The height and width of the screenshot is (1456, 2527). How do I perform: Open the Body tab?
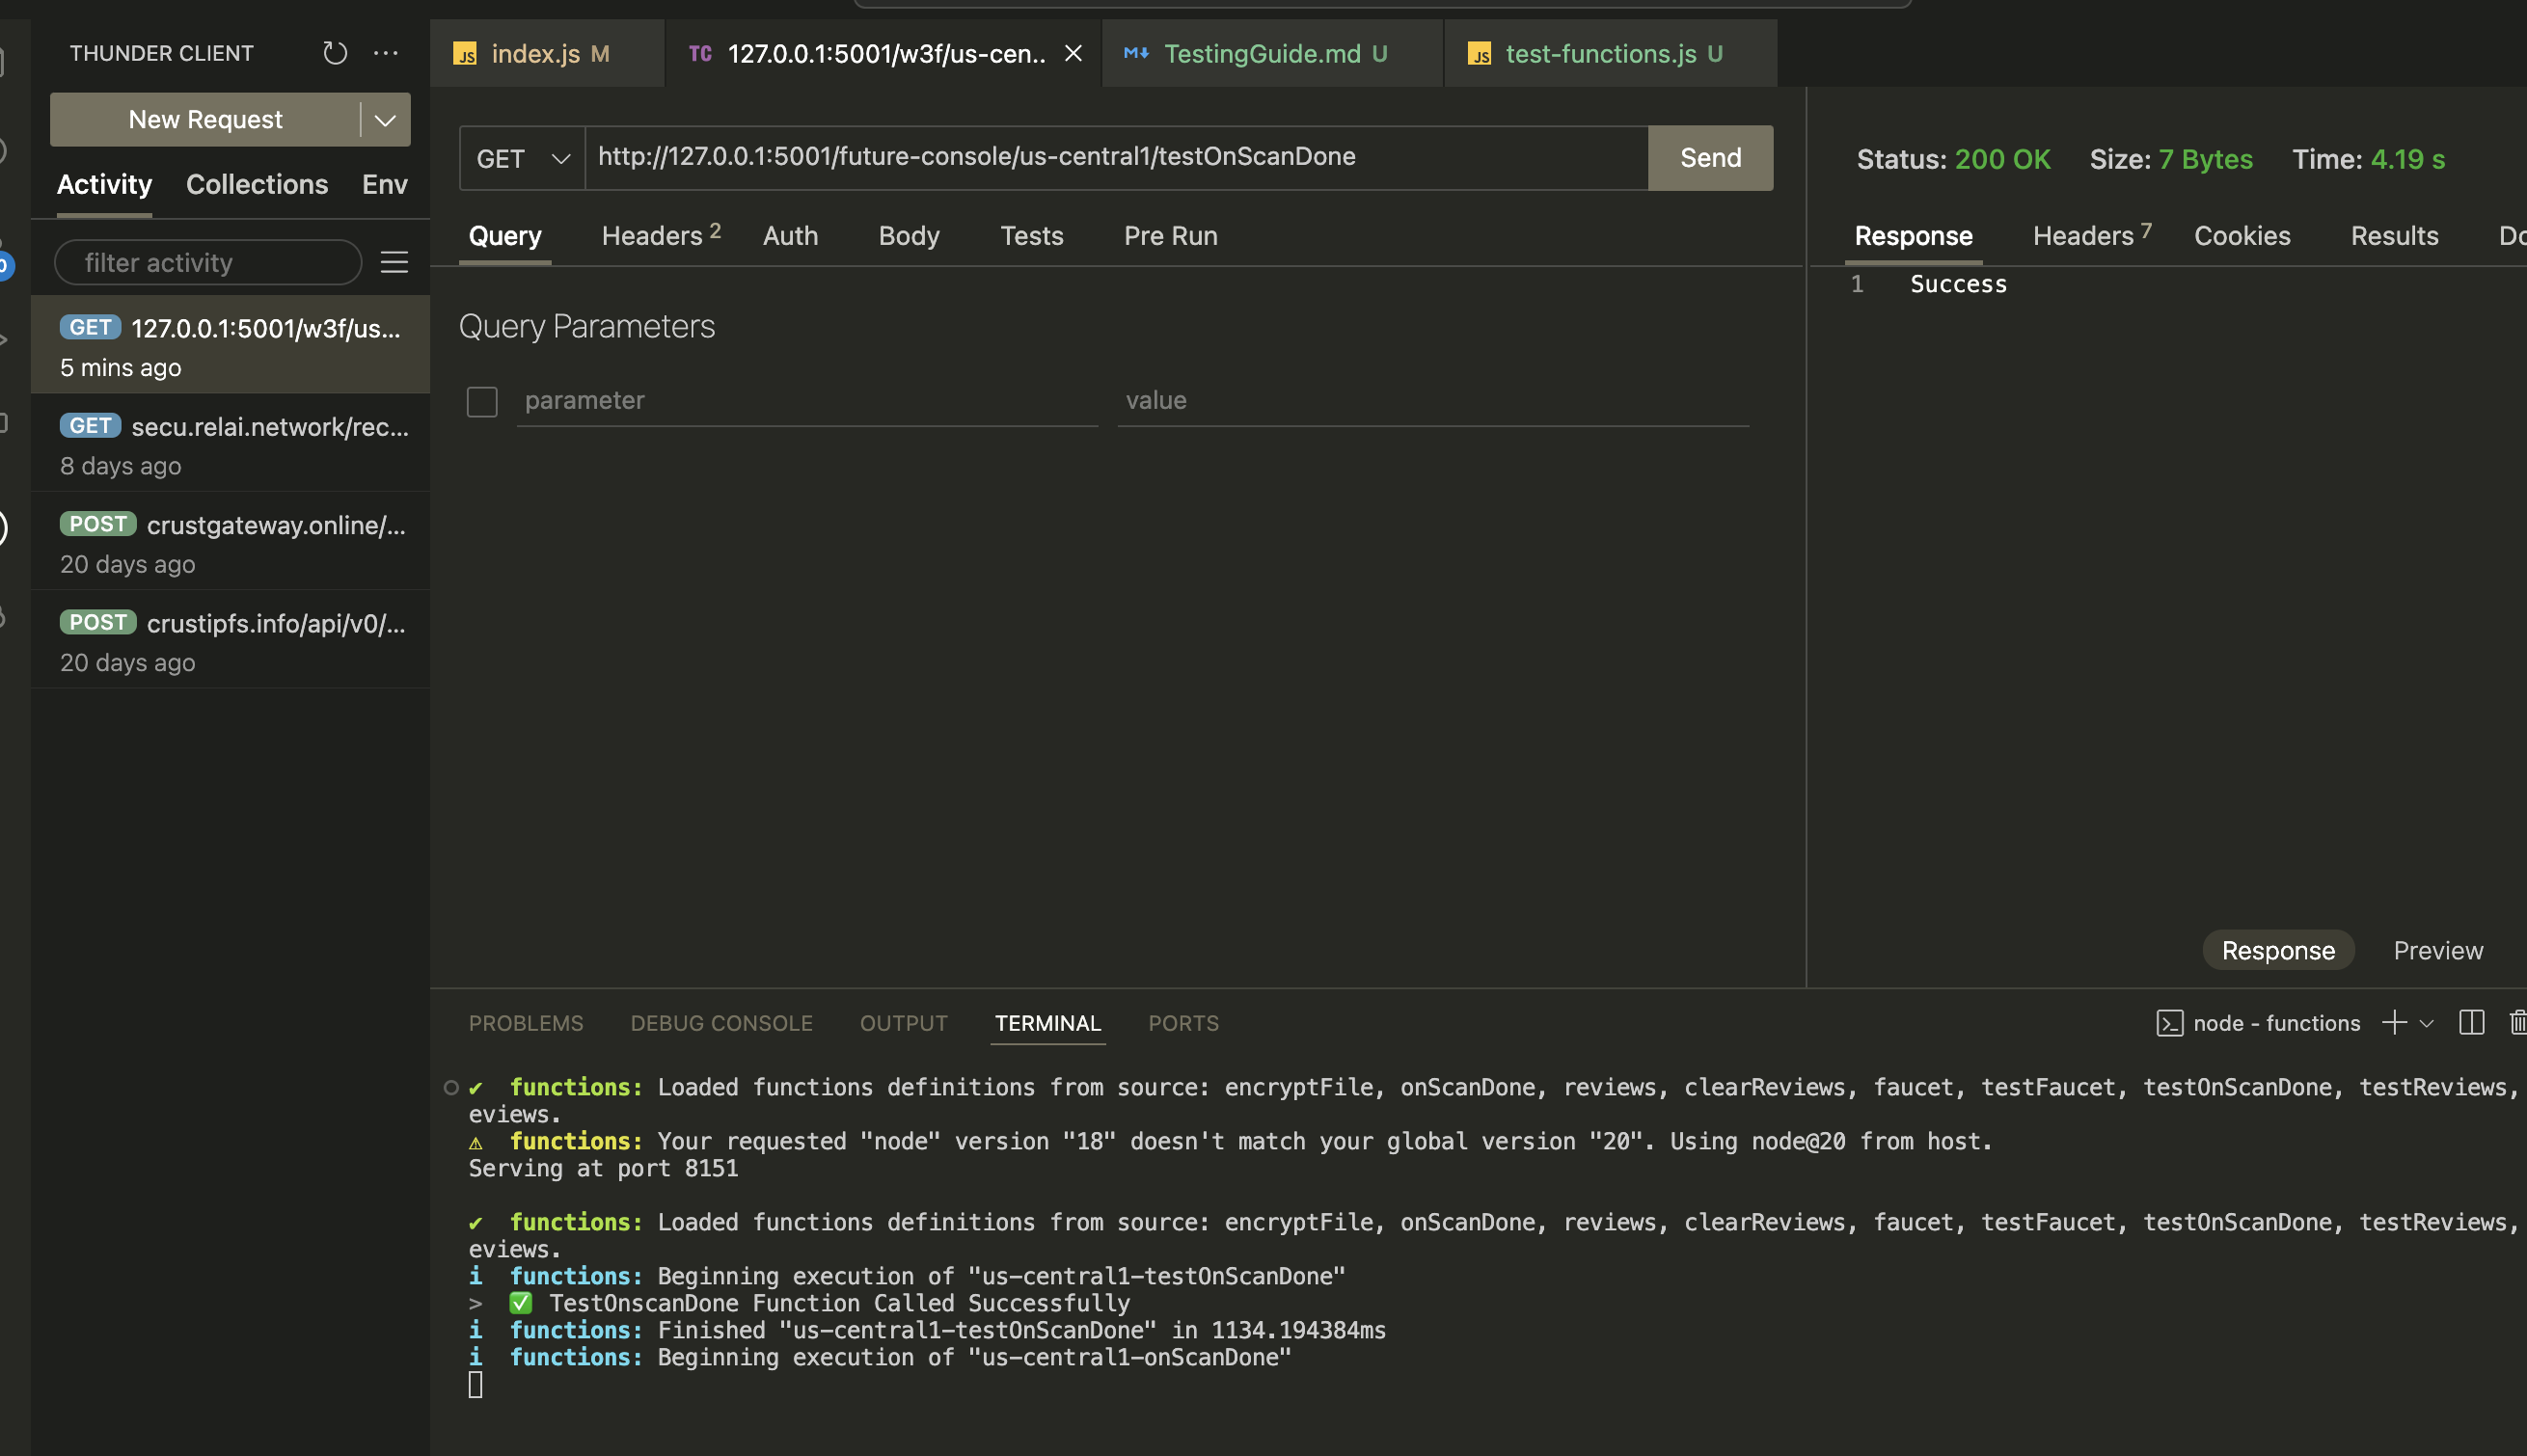908,236
